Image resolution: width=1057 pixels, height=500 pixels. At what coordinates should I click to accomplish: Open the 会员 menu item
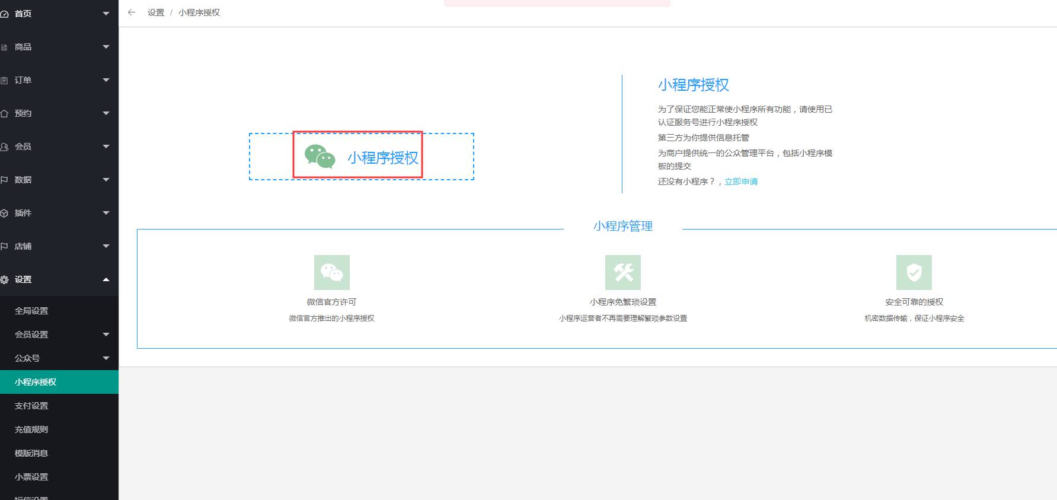point(59,147)
